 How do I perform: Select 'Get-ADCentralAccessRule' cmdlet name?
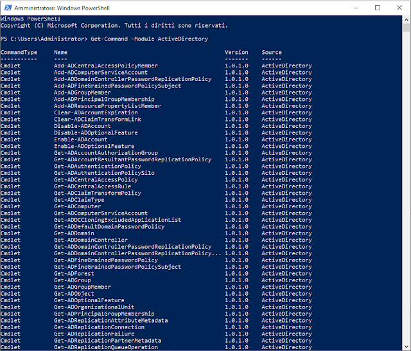[x=92, y=186]
